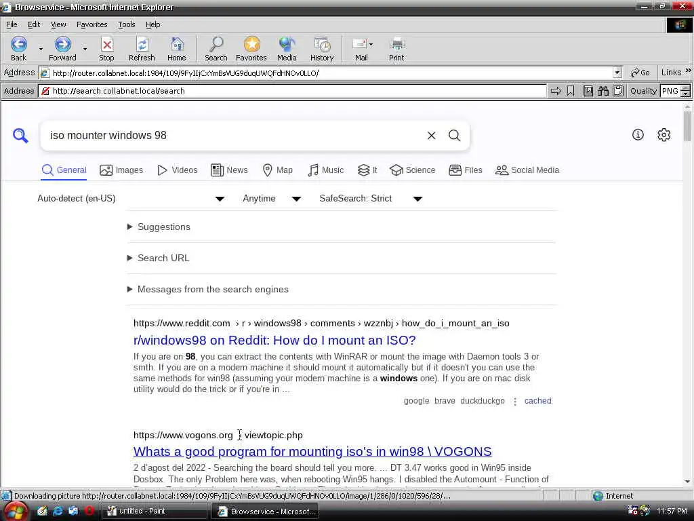Switch to the Music search tab

(x=325, y=170)
